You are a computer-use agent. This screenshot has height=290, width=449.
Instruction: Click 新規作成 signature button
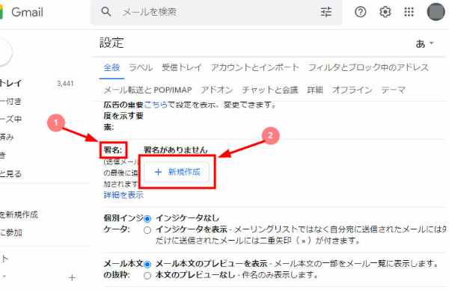tap(177, 172)
